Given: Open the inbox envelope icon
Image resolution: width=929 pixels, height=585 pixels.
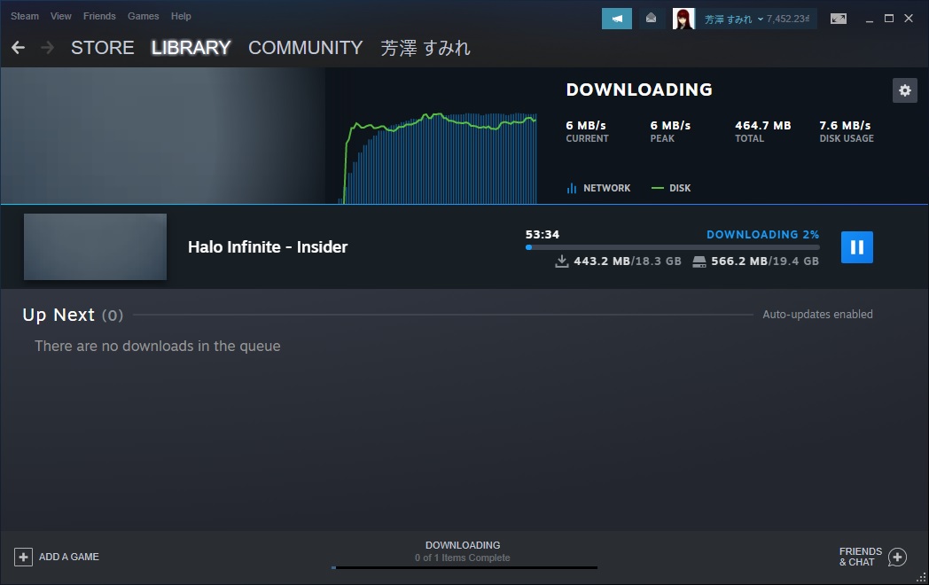Looking at the screenshot, I should (651, 19).
